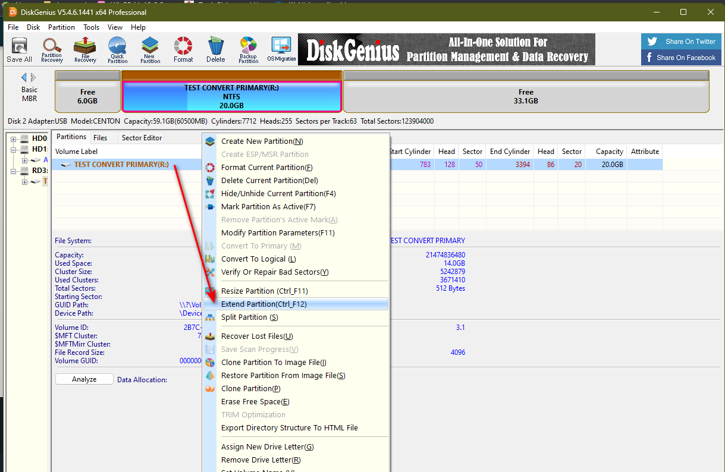Click the Twitter bird icon
725x472 pixels.
pos(652,42)
